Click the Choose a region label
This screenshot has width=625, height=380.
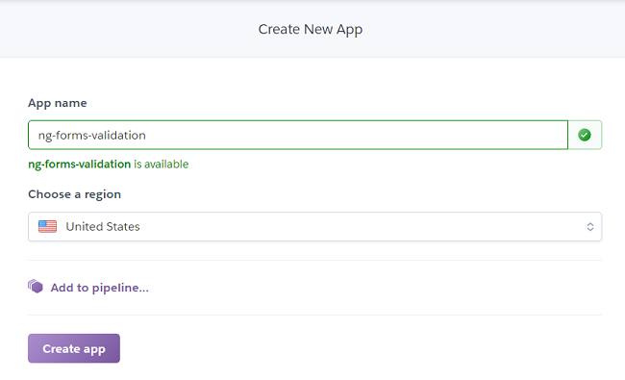pos(75,194)
